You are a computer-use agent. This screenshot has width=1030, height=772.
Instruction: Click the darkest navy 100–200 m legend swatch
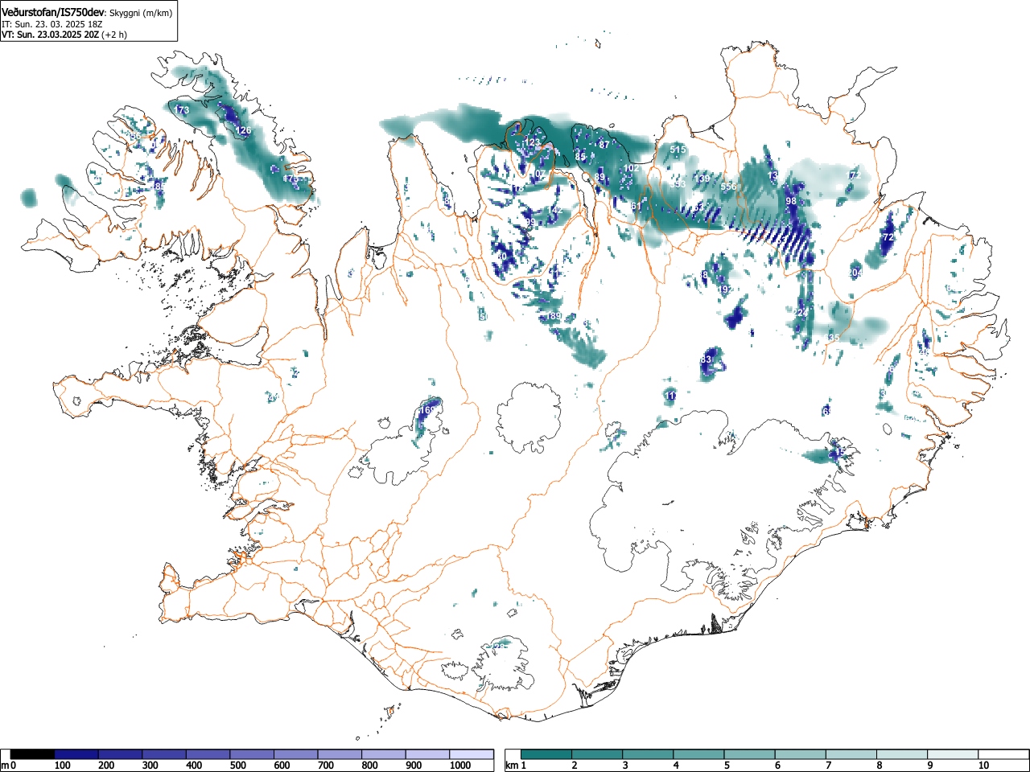tap(76, 754)
